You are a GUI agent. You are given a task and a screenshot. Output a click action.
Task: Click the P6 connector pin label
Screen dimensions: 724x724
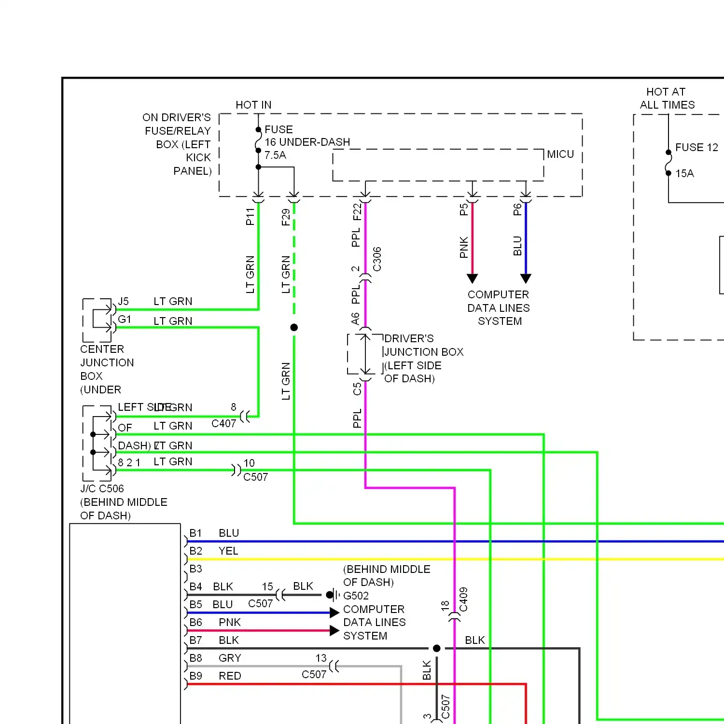click(517, 209)
